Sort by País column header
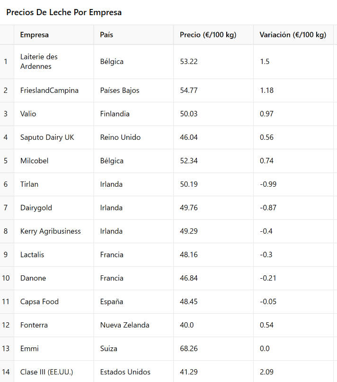The image size is (337, 382). 133,35
